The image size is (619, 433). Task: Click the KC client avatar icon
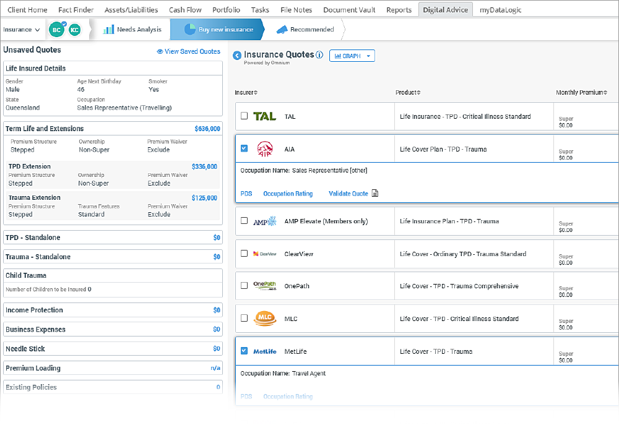[x=75, y=30]
